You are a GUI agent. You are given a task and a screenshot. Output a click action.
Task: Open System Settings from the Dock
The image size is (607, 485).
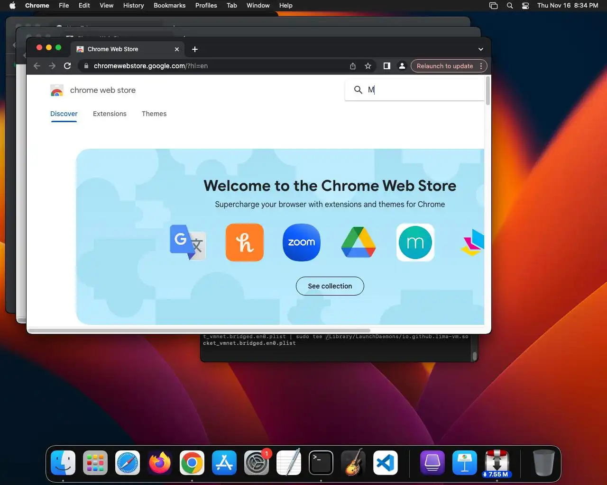pyautogui.click(x=257, y=463)
